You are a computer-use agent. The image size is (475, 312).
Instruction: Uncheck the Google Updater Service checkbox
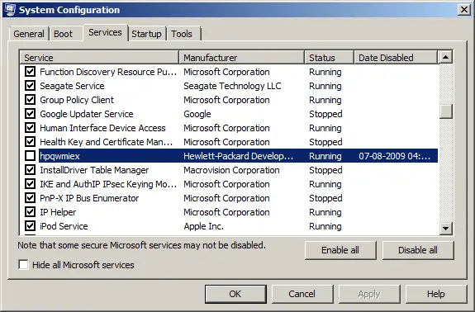(x=30, y=114)
